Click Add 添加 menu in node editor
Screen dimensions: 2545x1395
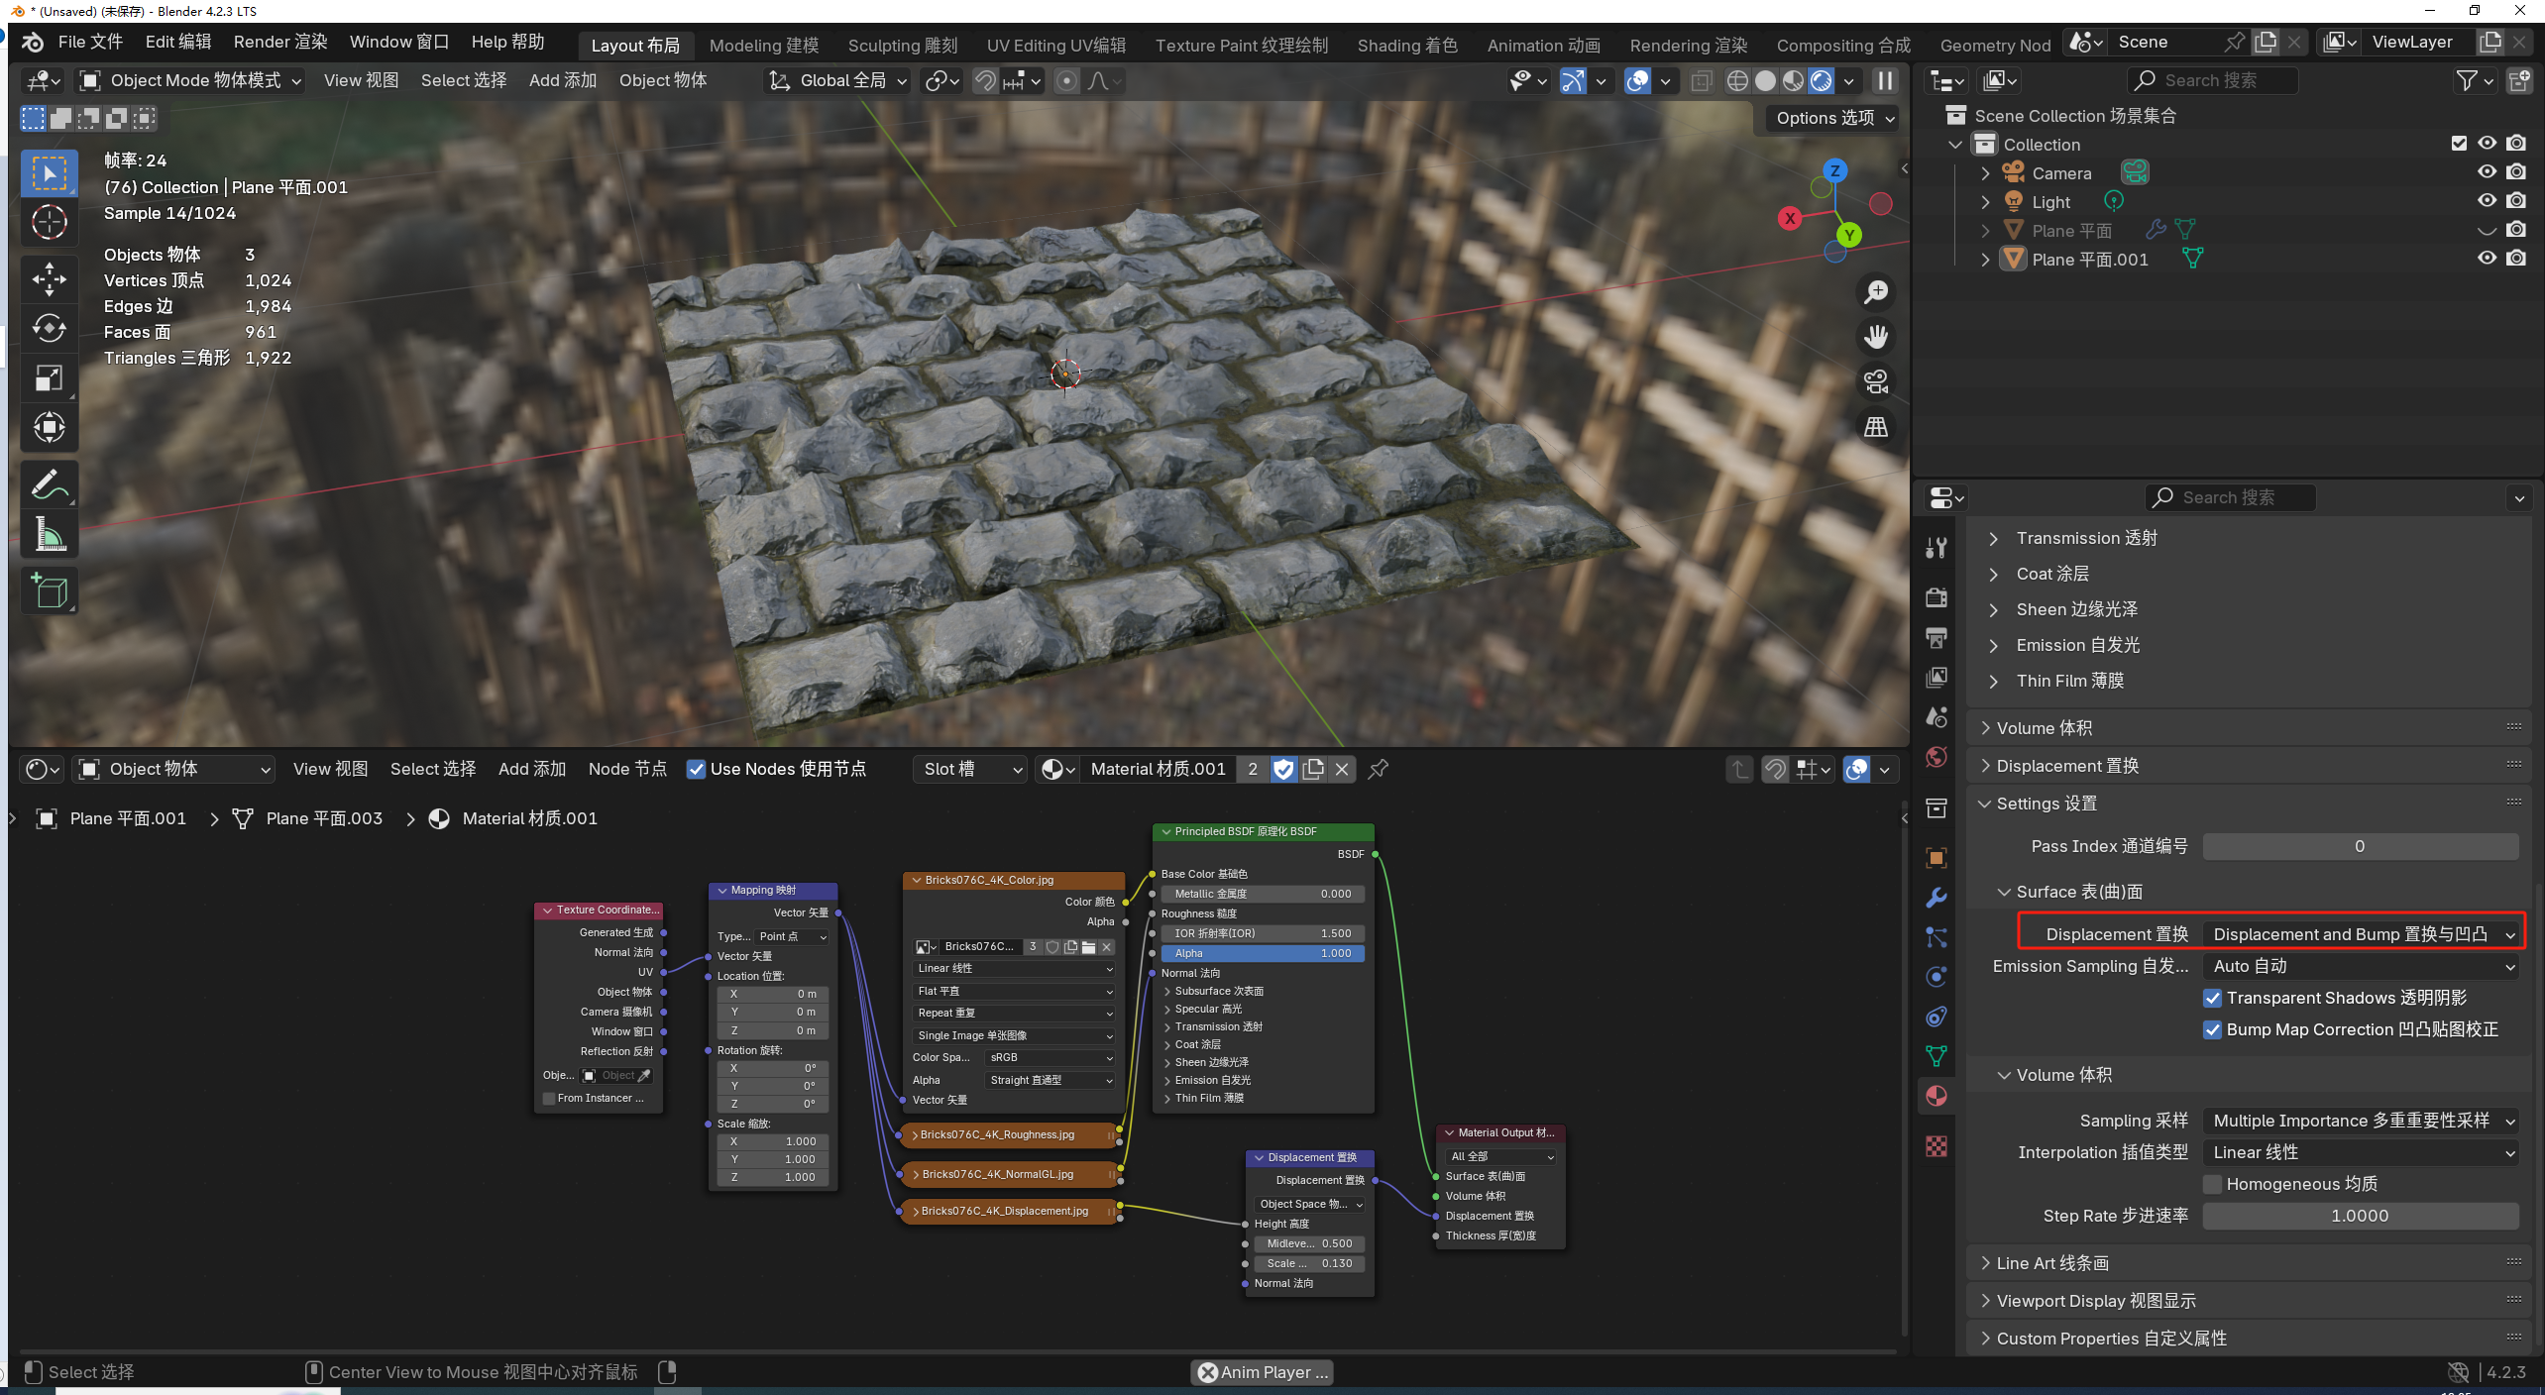tap(533, 766)
